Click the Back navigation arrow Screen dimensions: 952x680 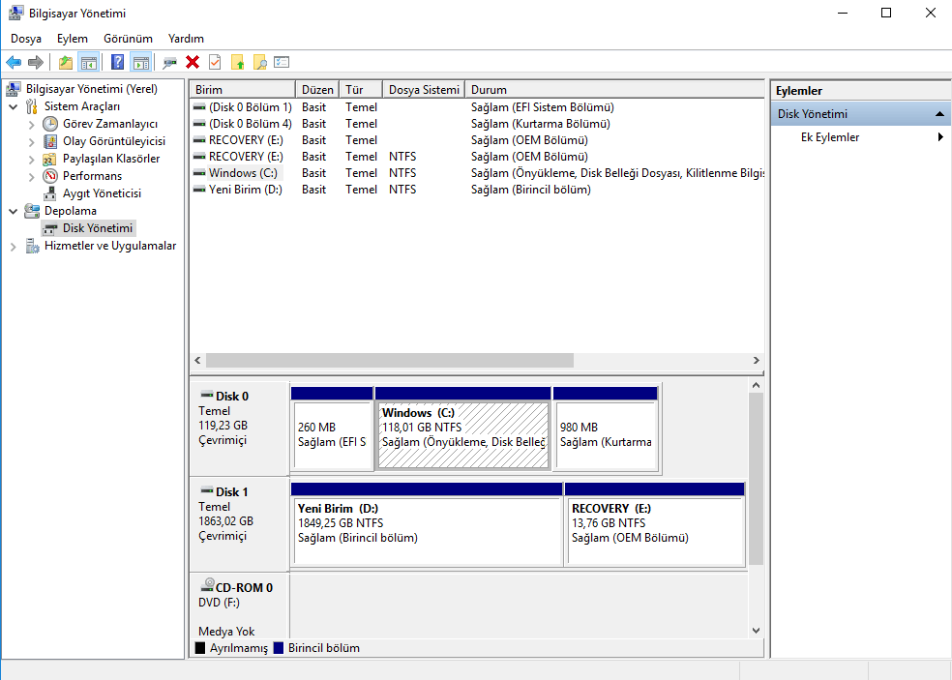(x=13, y=61)
